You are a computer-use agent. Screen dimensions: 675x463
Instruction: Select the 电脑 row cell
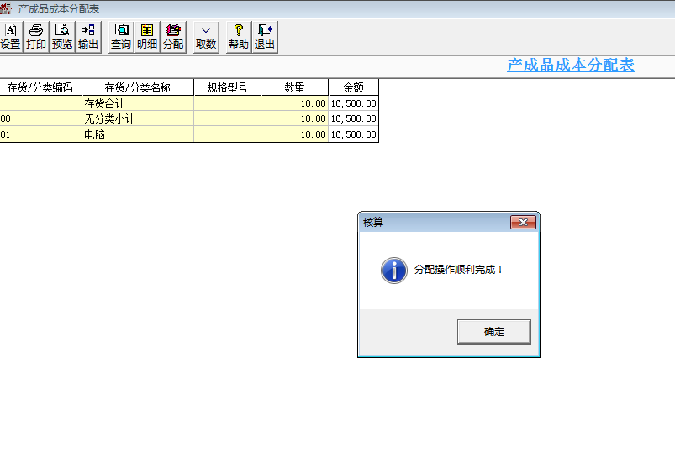(x=138, y=134)
